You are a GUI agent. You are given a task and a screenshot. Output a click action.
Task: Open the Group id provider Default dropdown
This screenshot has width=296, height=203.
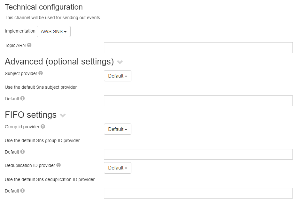click(x=117, y=129)
